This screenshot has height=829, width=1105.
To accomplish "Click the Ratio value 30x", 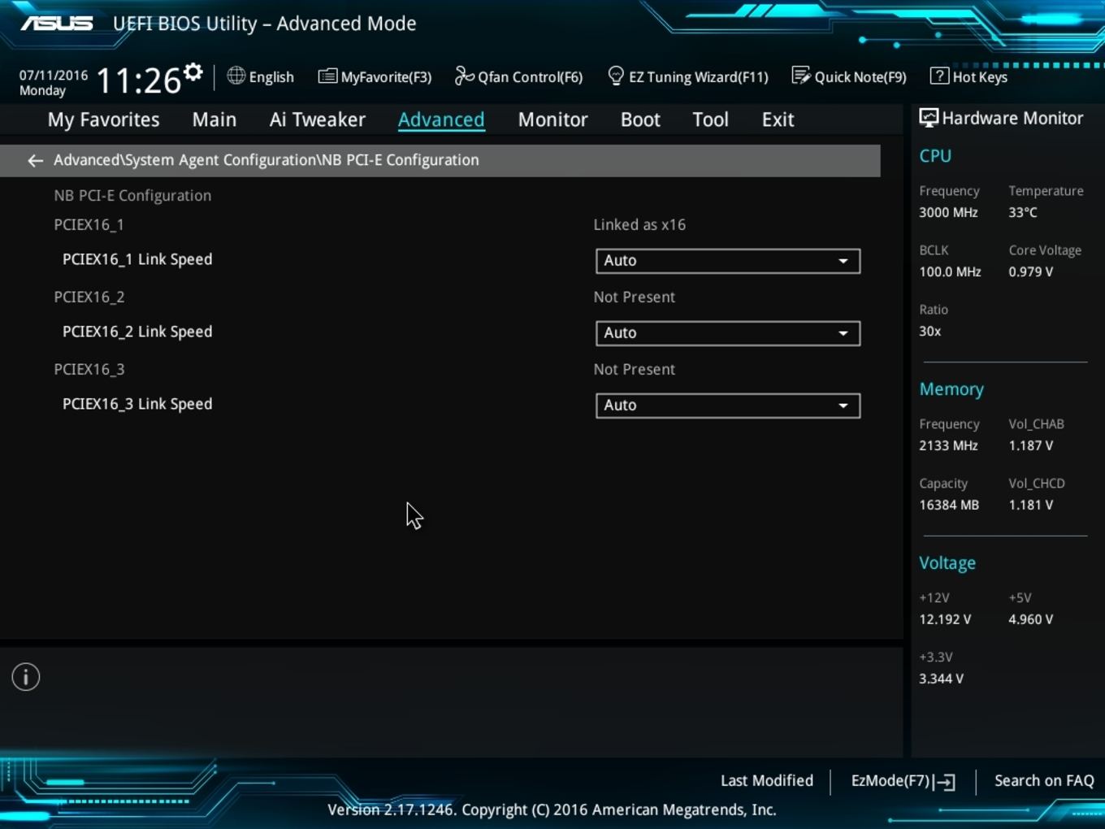I will [930, 331].
